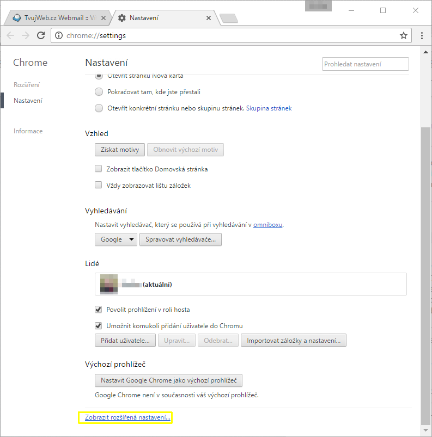
Task: Click the Prohledat nastavení search field
Action: pyautogui.click(x=365, y=64)
